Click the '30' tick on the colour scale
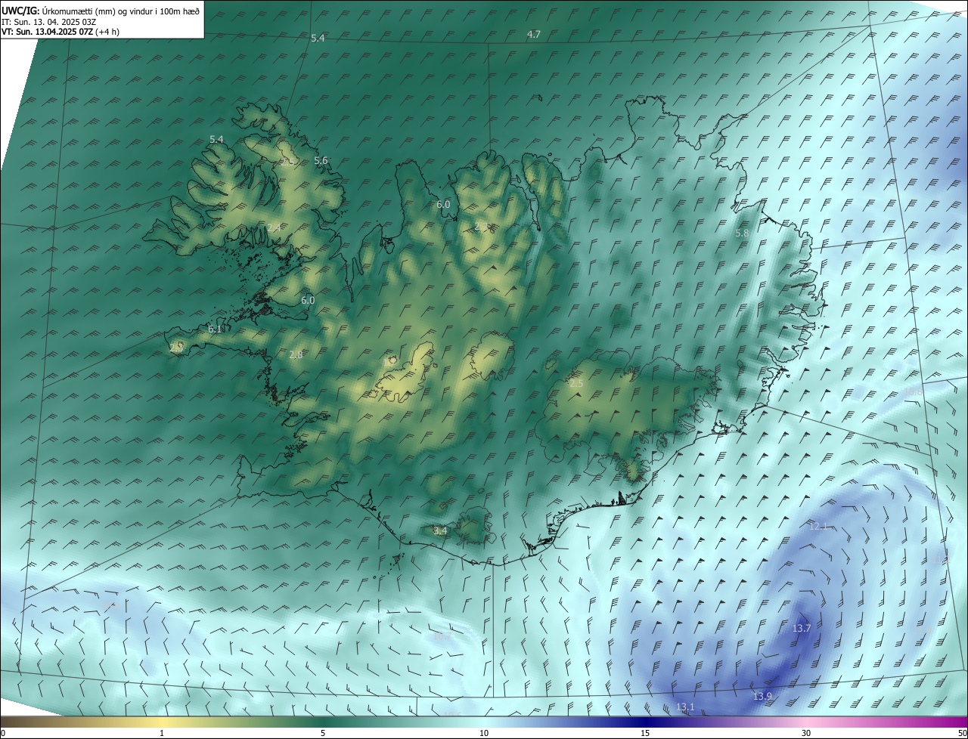 click(806, 733)
